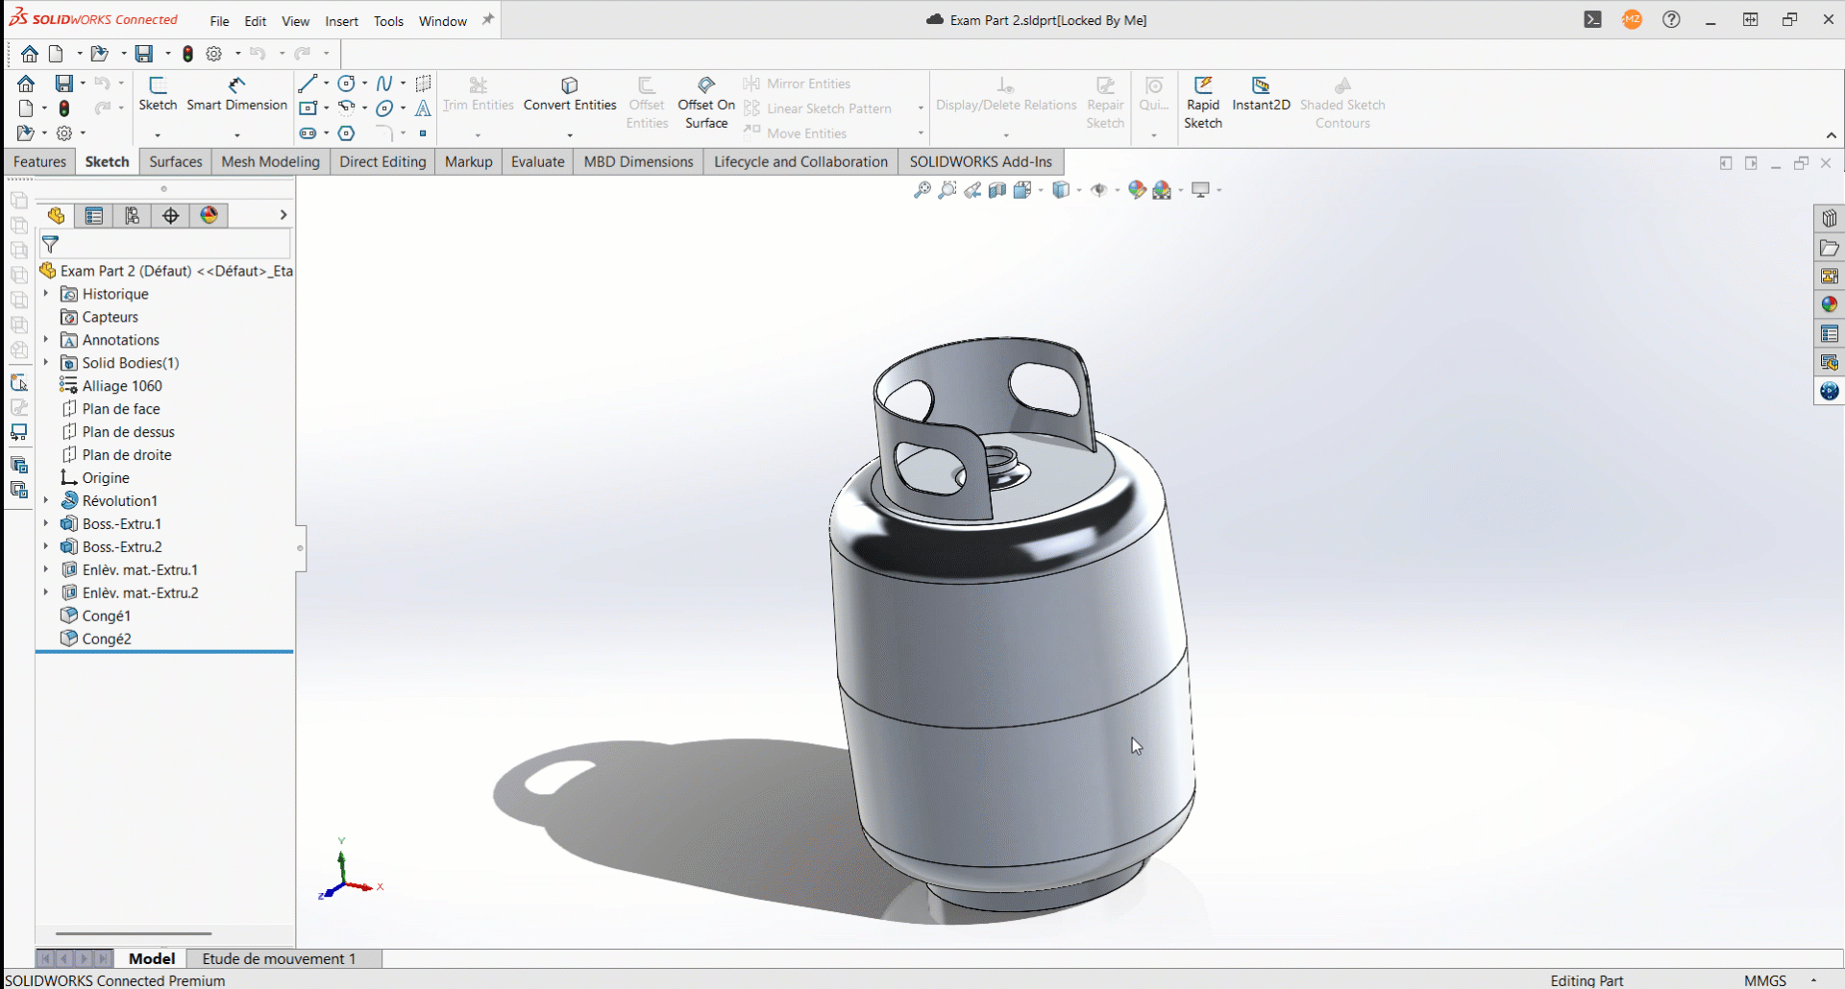Viewport: 1845px width, 989px height.
Task: Click the Section View icon
Action: pyautogui.click(x=997, y=190)
